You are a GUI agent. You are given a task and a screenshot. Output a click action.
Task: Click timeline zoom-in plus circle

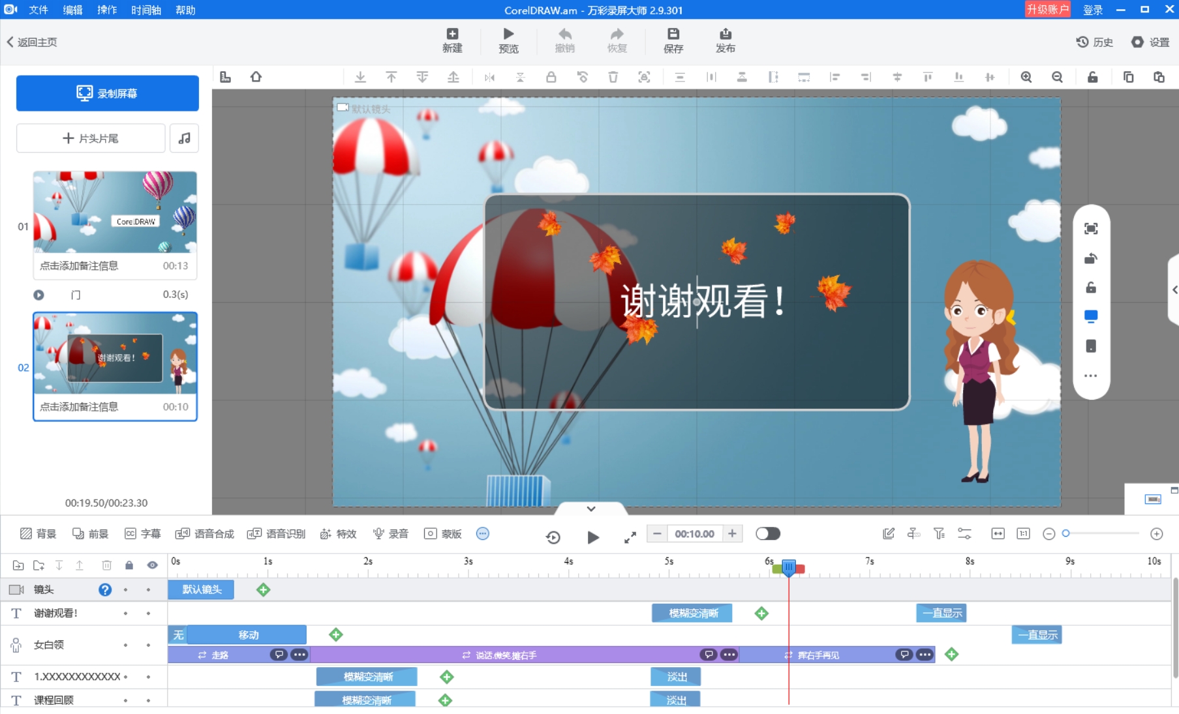click(1157, 533)
